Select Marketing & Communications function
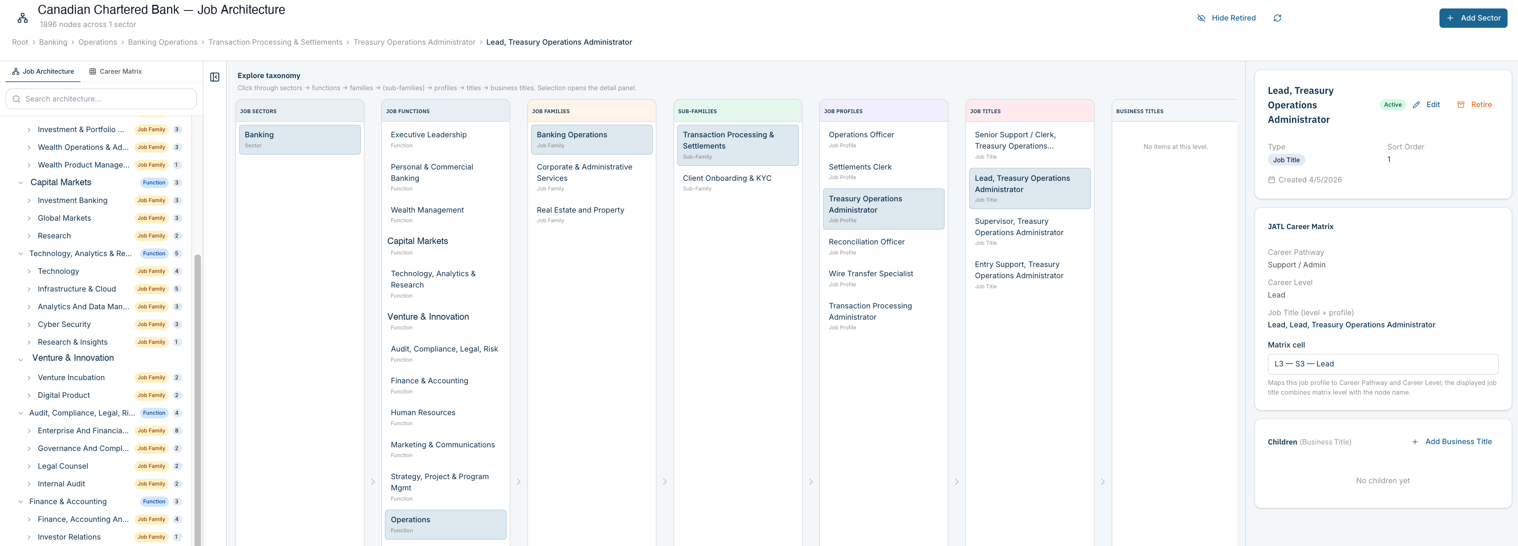The image size is (1518, 546). 445,449
